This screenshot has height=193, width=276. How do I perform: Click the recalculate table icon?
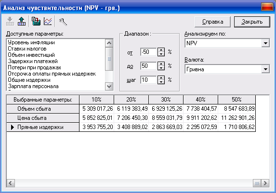[x=36, y=22]
